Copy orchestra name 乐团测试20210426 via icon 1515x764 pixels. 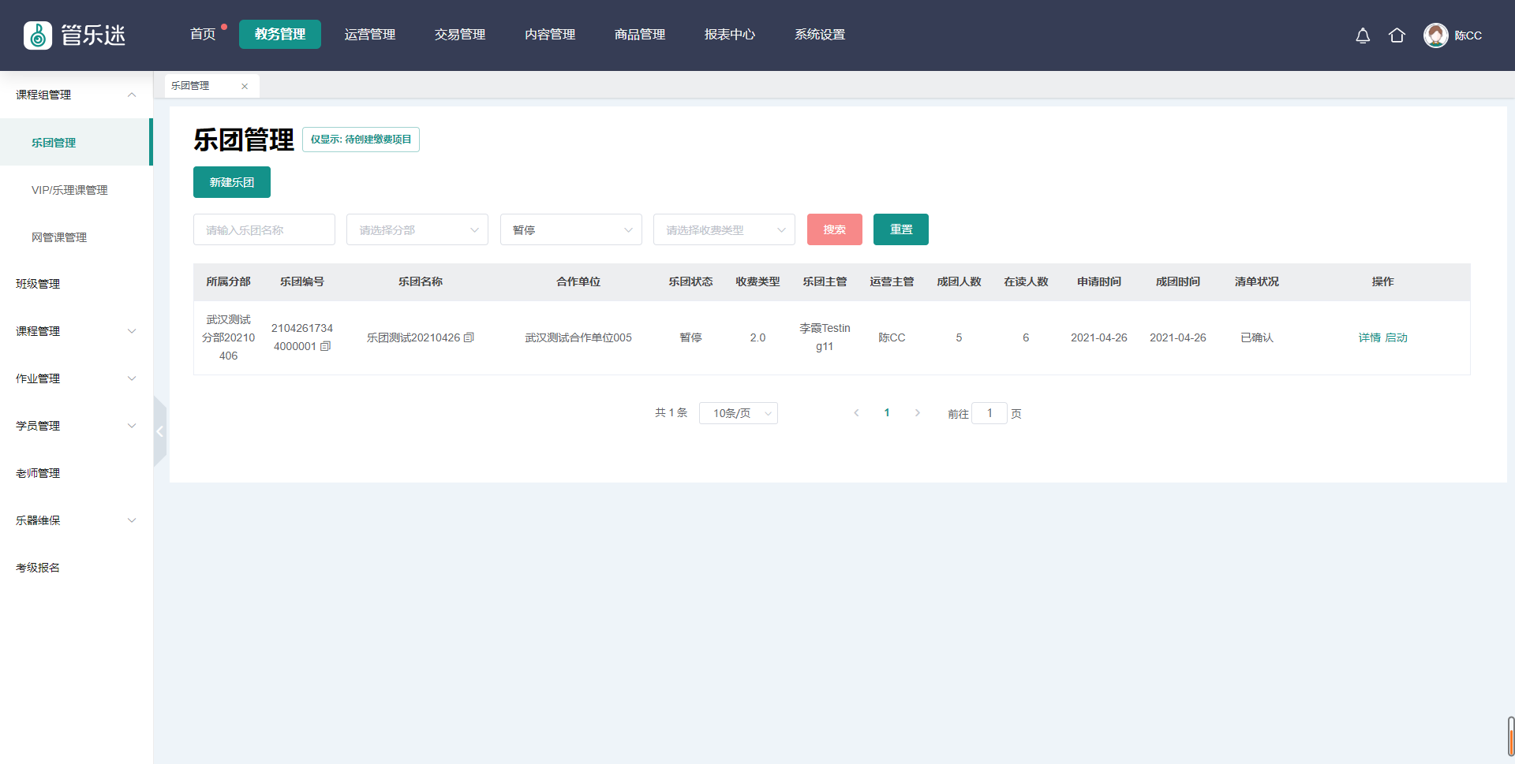point(469,337)
